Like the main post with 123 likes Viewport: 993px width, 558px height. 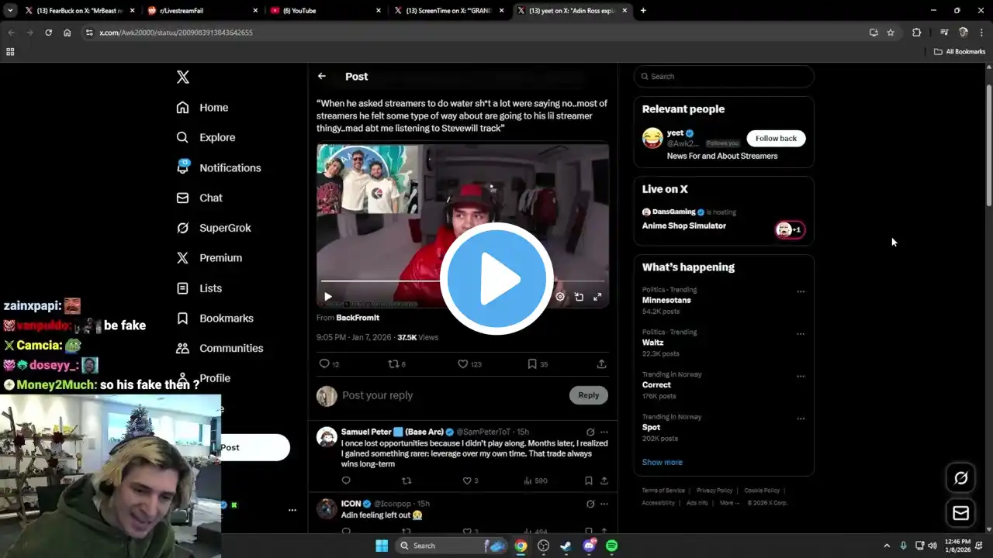[x=462, y=363]
